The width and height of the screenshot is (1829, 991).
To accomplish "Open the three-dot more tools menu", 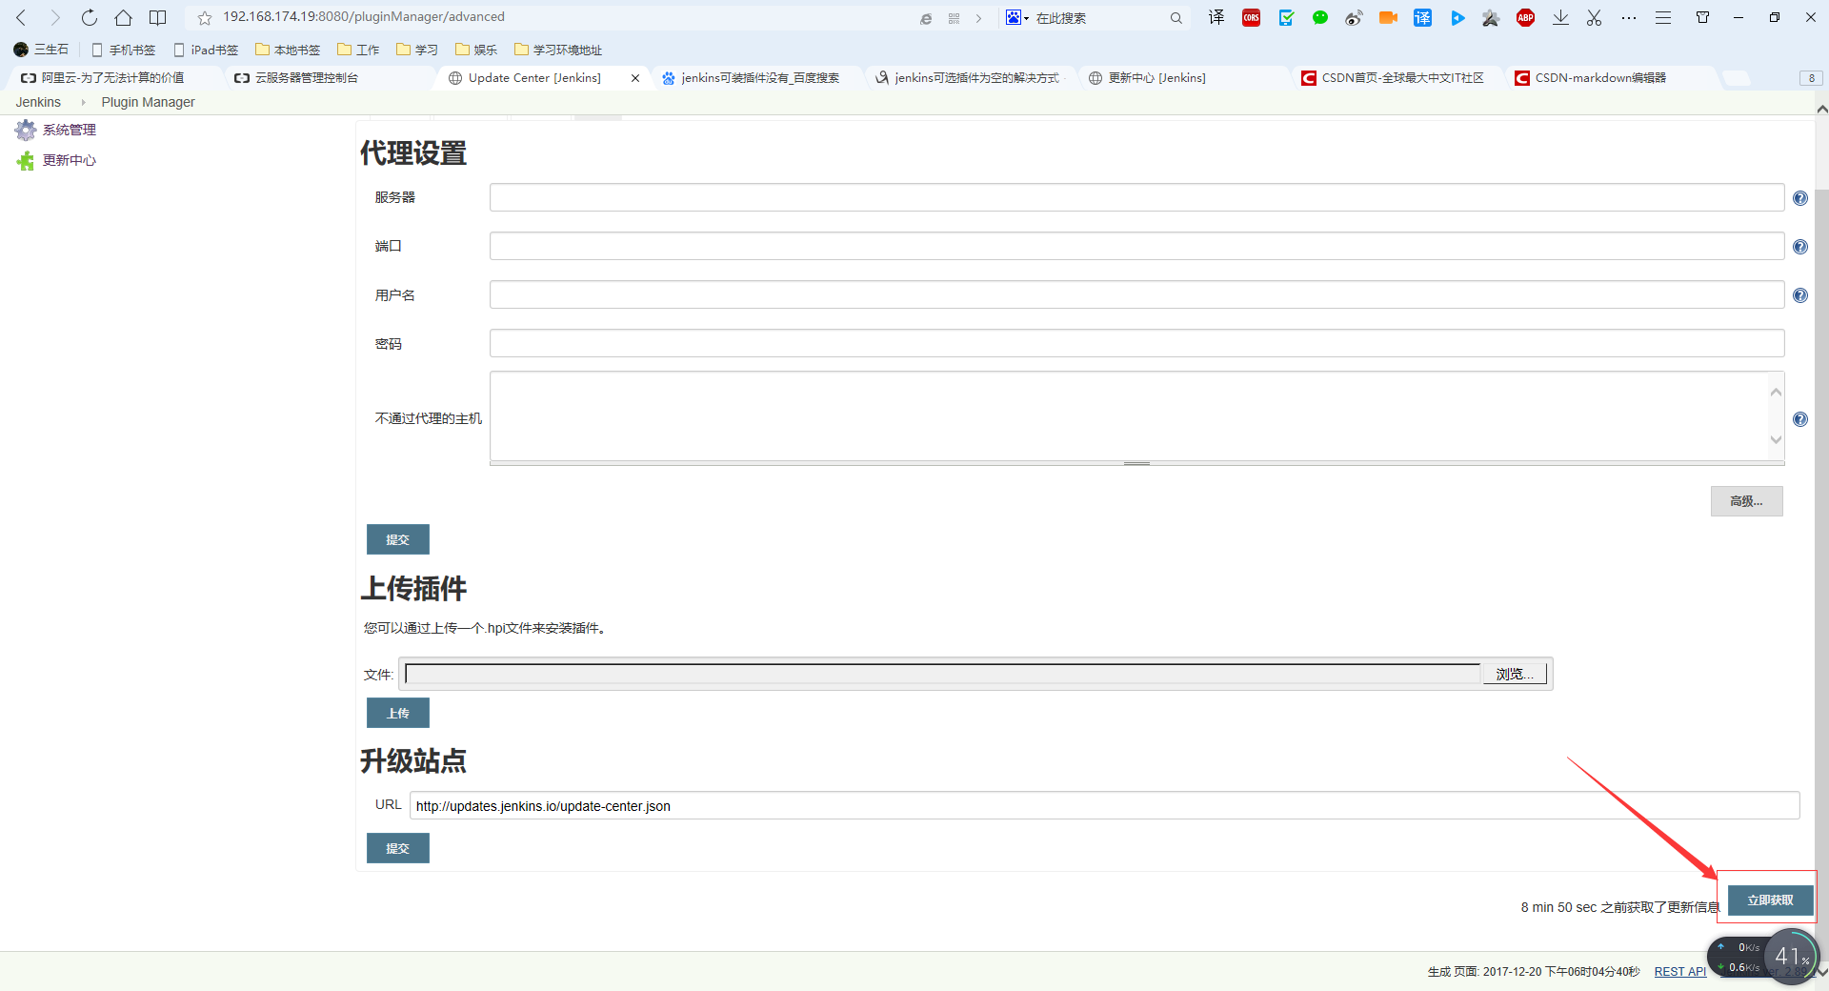I will pyautogui.click(x=1629, y=17).
